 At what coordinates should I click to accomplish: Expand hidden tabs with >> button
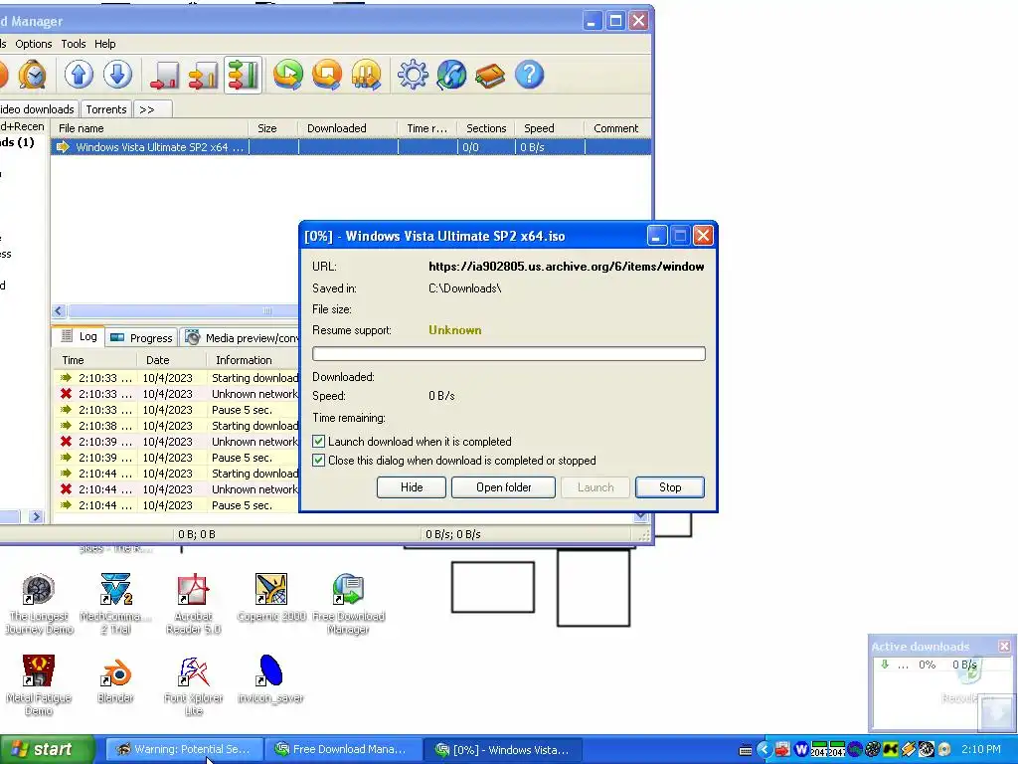pyautogui.click(x=153, y=109)
